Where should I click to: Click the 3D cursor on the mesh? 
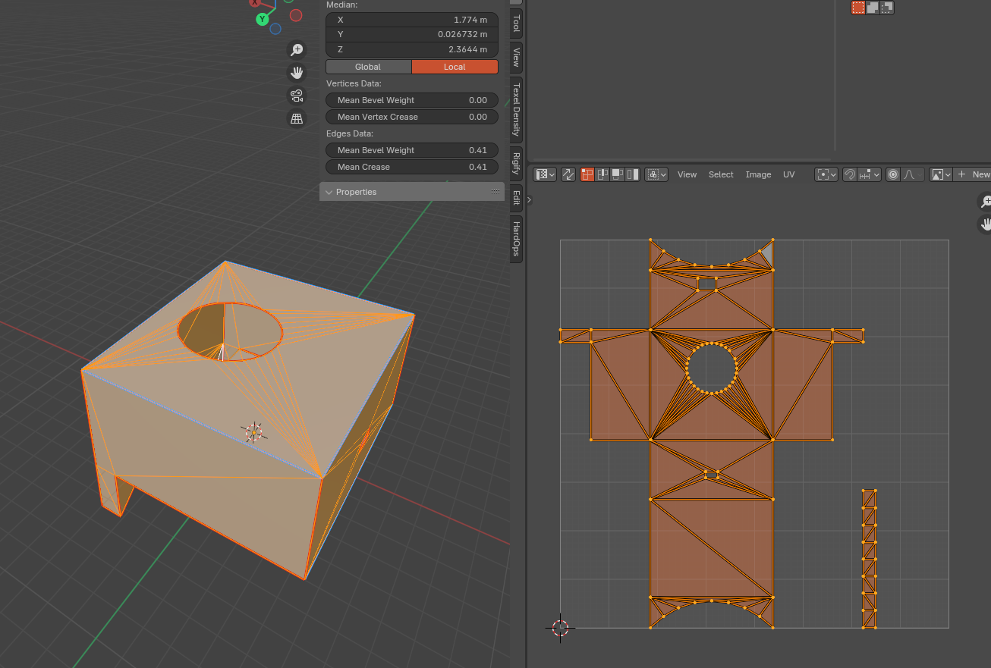pos(253,432)
